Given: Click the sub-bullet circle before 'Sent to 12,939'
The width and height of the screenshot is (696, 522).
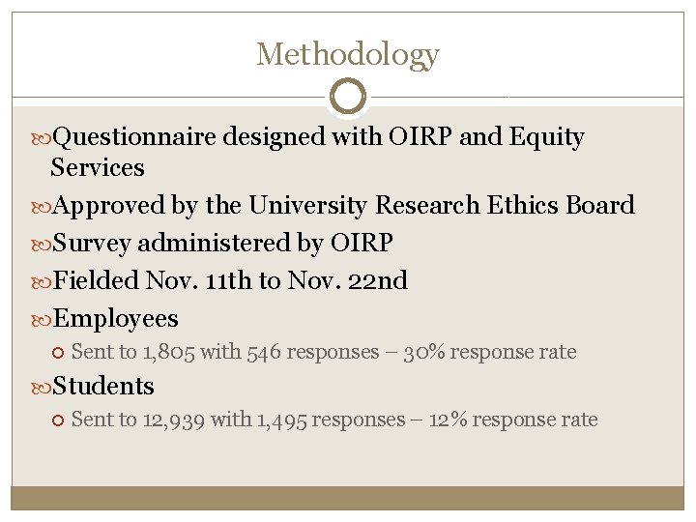Looking at the screenshot, I should click(x=58, y=420).
